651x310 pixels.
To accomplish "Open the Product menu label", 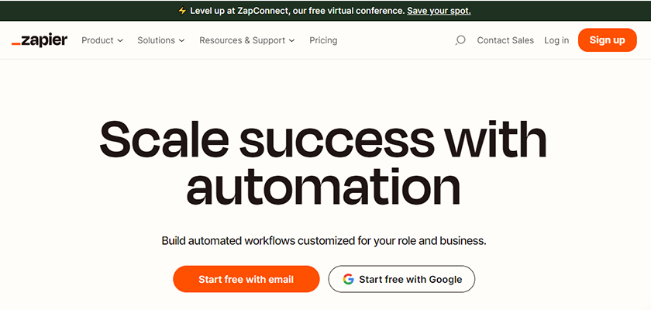I will click(97, 40).
